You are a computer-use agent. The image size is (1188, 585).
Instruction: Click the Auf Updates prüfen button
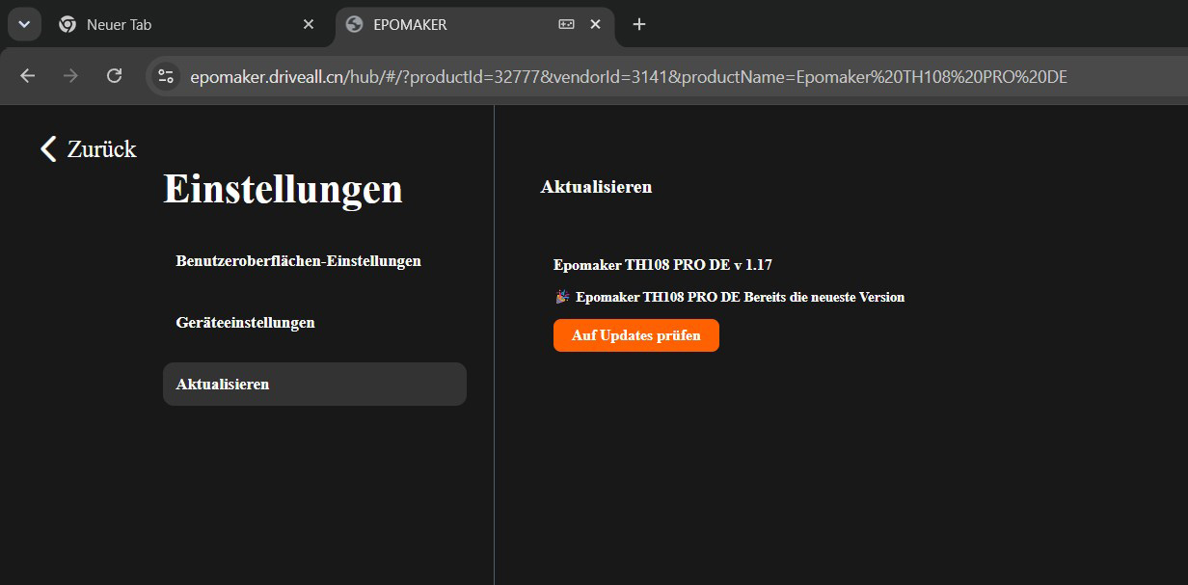636,335
